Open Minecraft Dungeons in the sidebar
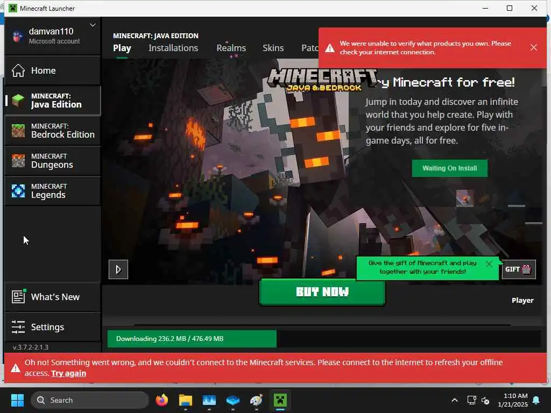The image size is (551, 413). click(53, 161)
